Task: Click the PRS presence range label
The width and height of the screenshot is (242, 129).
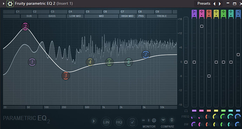Action: [x=141, y=16]
